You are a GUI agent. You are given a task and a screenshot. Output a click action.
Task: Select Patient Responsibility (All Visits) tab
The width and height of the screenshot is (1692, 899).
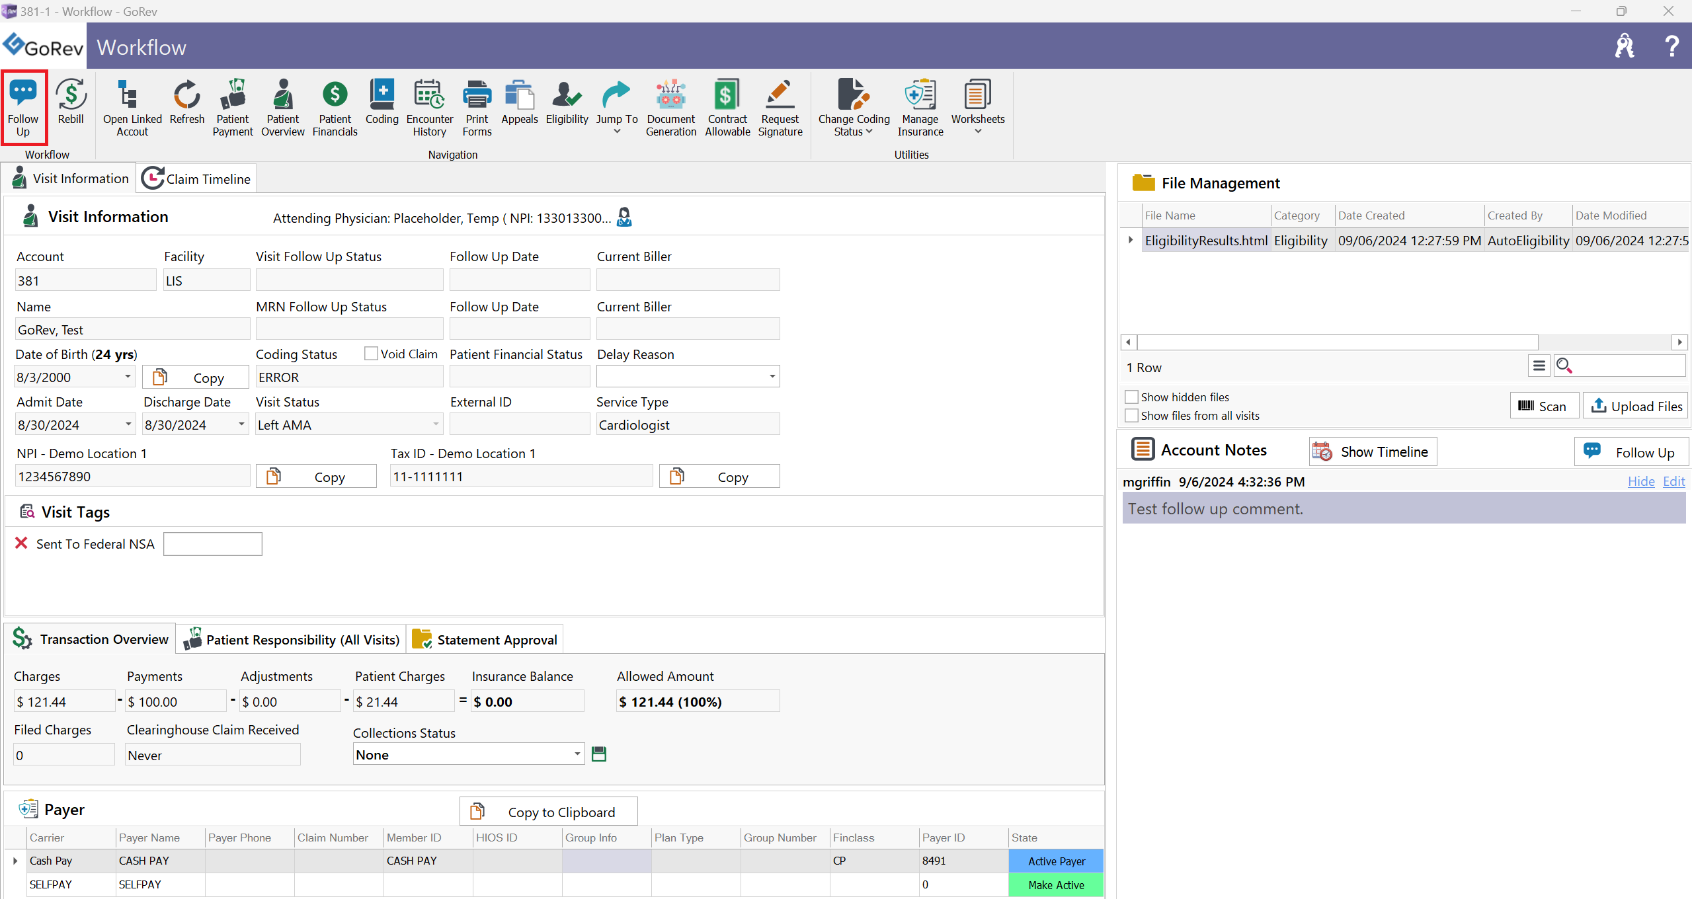coord(291,639)
